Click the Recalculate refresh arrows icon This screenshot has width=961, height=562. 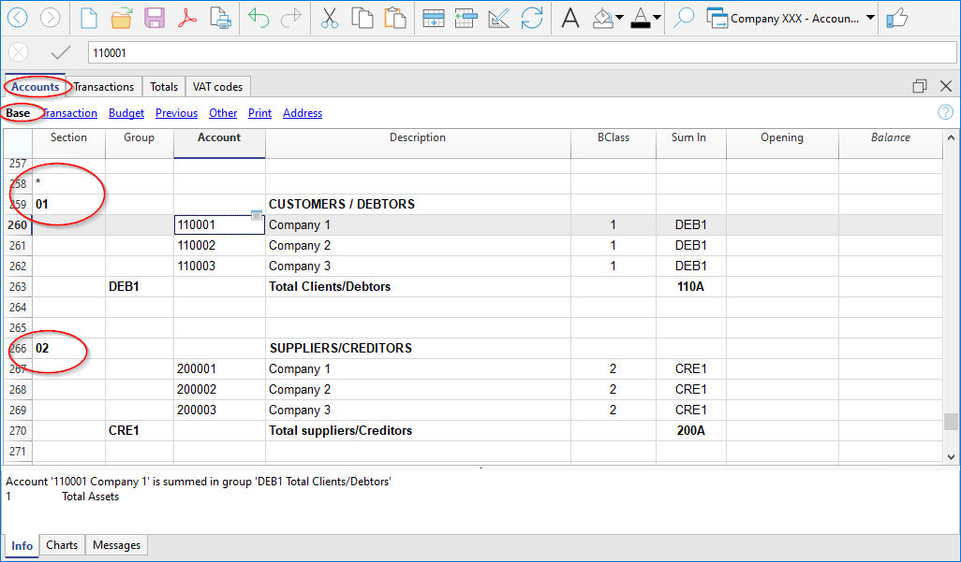532,18
